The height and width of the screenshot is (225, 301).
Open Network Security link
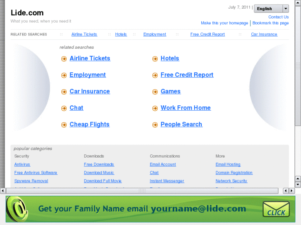[231, 181]
